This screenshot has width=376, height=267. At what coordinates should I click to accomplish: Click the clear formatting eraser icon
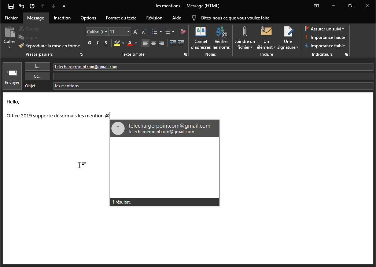[183, 32]
